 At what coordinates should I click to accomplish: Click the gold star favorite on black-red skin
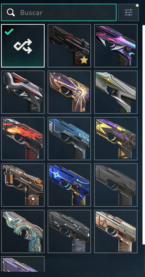[x=84, y=60]
